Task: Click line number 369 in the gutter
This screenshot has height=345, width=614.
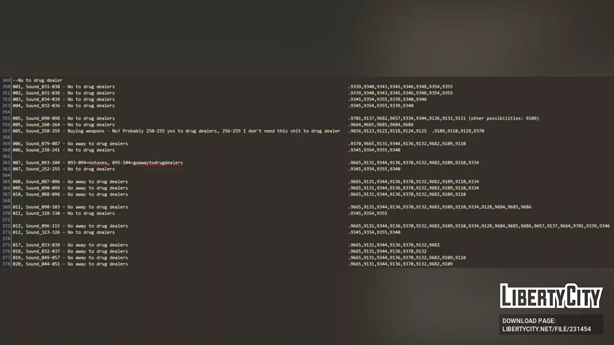Action: point(6,207)
